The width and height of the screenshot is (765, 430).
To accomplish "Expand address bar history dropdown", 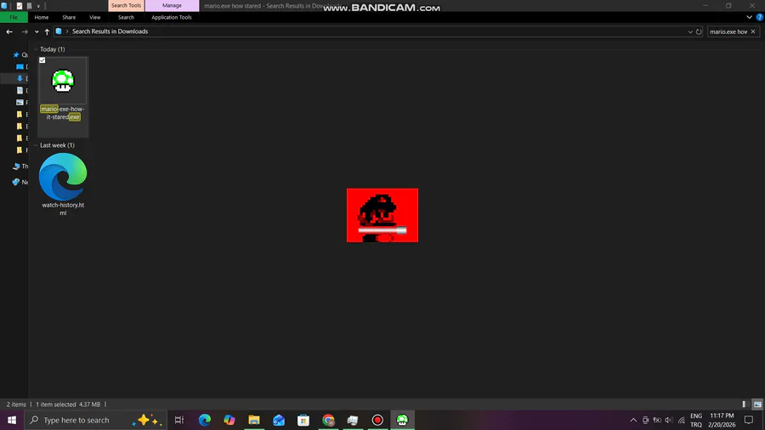I will tap(690, 31).
